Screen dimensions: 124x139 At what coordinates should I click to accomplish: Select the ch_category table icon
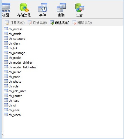click(6, 38)
